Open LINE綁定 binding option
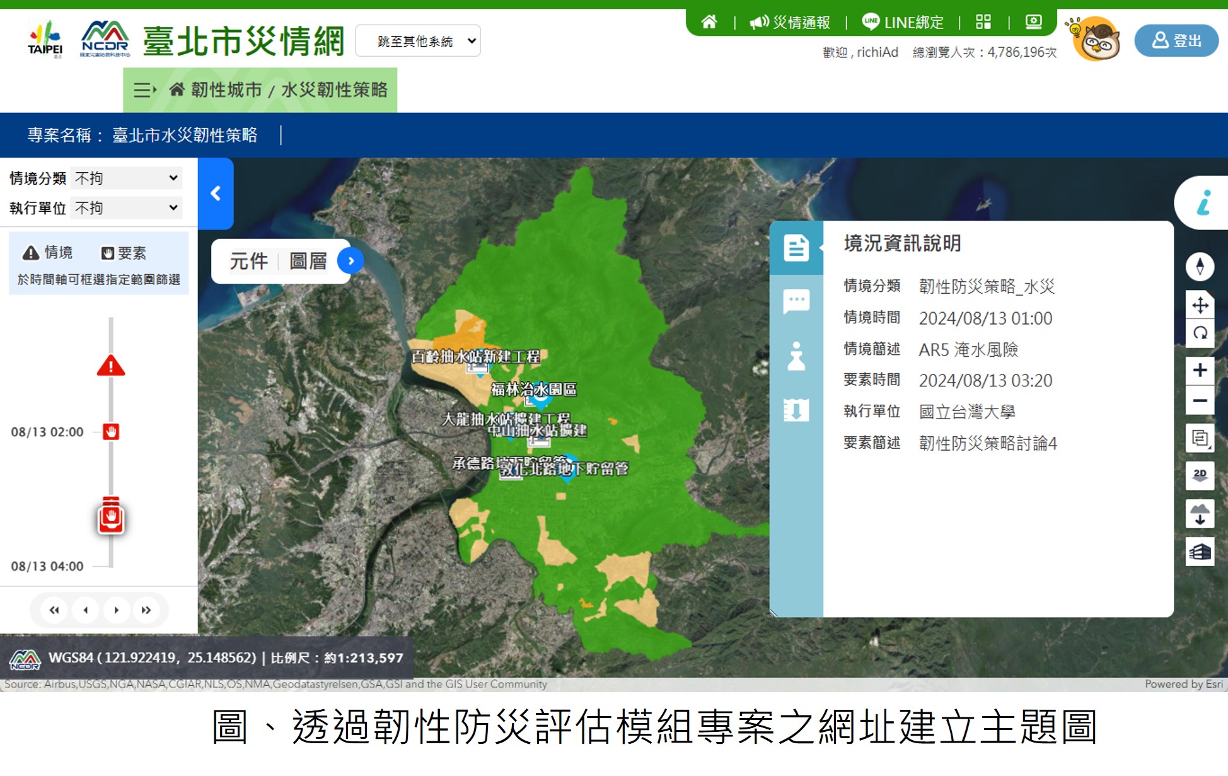This screenshot has width=1228, height=776. (903, 23)
